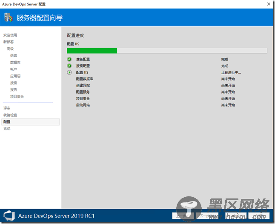Viewport: 275px width, 224px height.
Task: Click the 创建网站 task label
Action: pyautogui.click(x=83, y=86)
